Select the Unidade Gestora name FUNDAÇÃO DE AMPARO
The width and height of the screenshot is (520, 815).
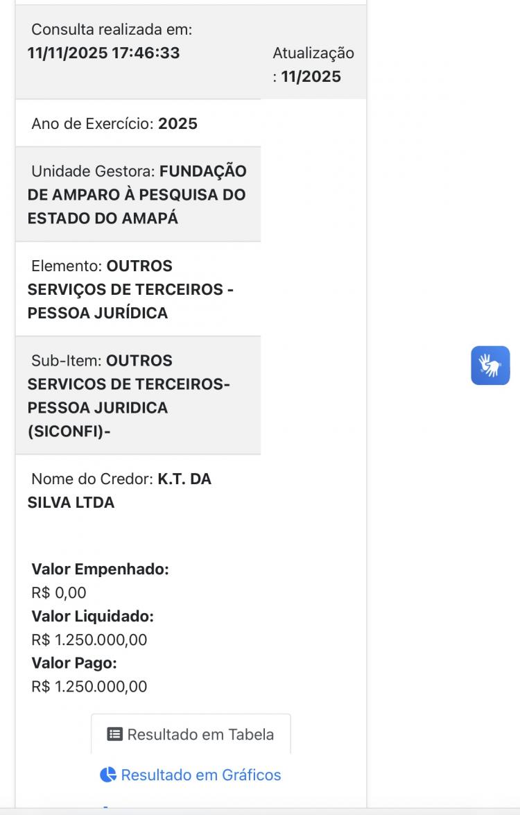(x=137, y=194)
